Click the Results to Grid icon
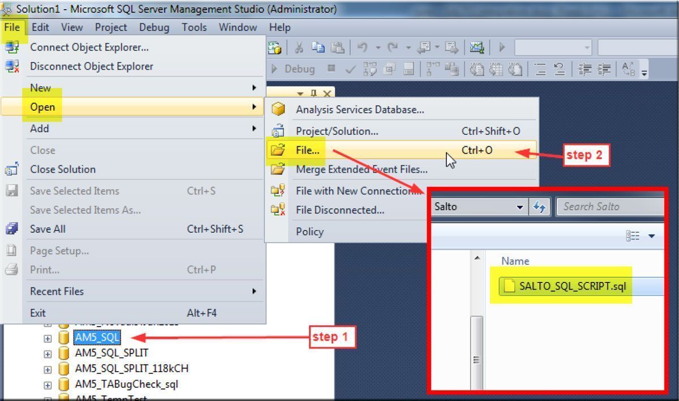This screenshot has height=401, width=679. point(496,69)
